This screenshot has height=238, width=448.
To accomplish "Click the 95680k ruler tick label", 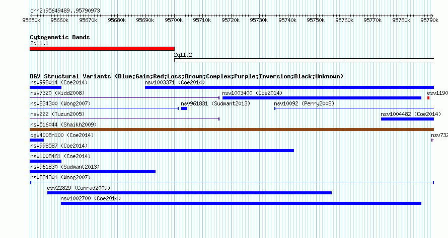I will tap(117, 20).
